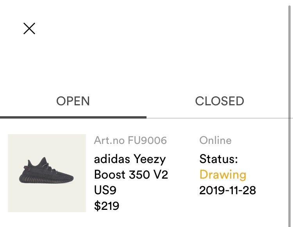This screenshot has width=293, height=227.
Task: Click the Art.no FU9006 label
Action: pos(130,140)
